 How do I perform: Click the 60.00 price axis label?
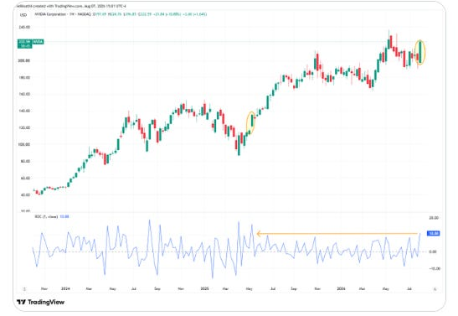(25, 178)
